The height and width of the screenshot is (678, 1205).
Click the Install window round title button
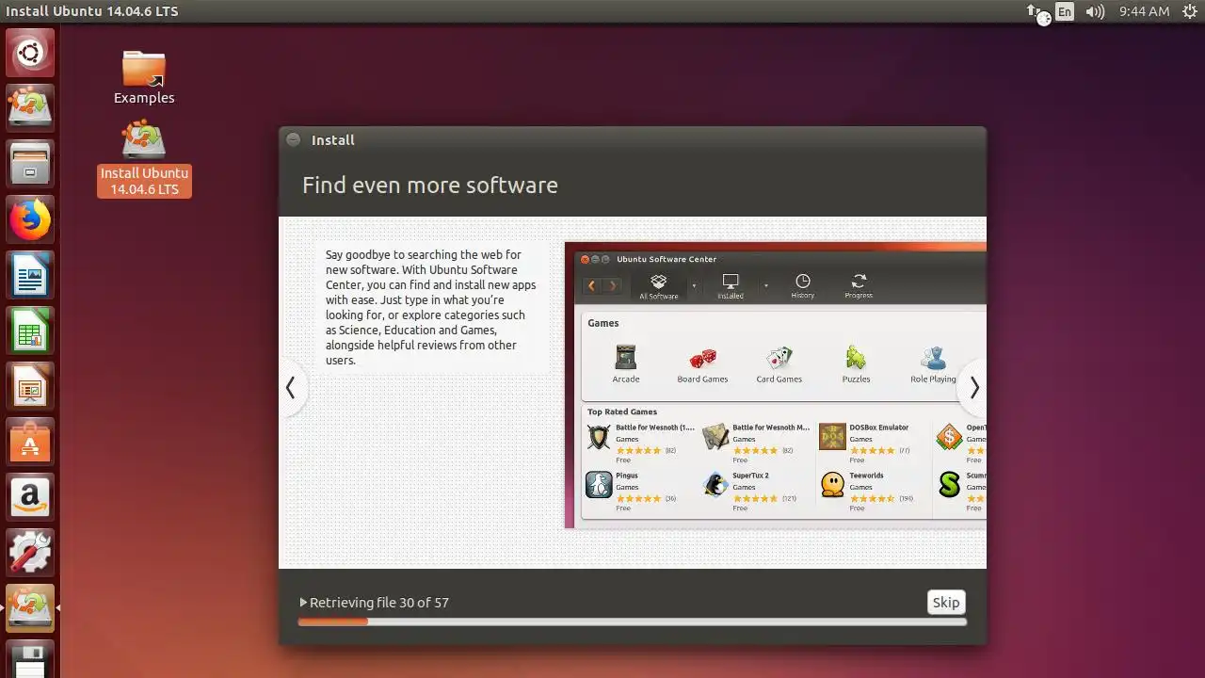(x=294, y=139)
